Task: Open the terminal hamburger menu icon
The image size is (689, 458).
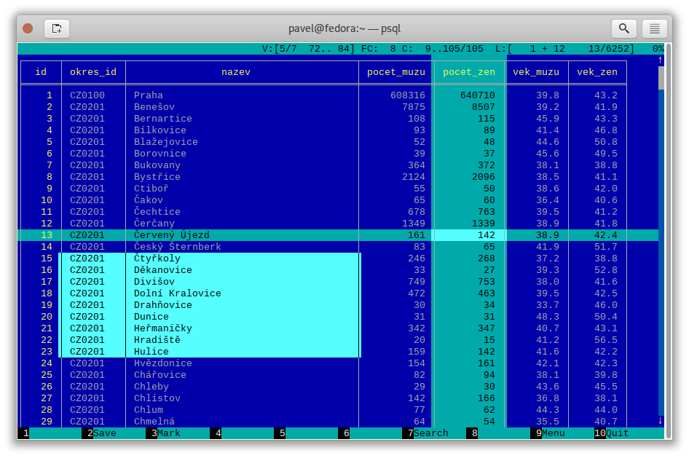Action: point(654,28)
